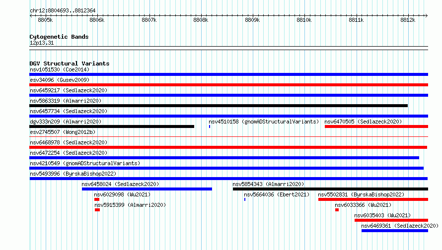
Task: Click the blue bar under nsv6458024
Action: click(x=147, y=189)
